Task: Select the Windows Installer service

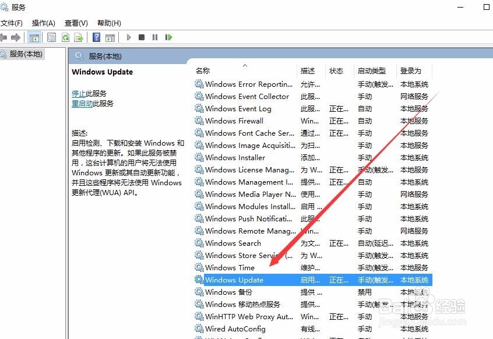Action: [313, 158]
